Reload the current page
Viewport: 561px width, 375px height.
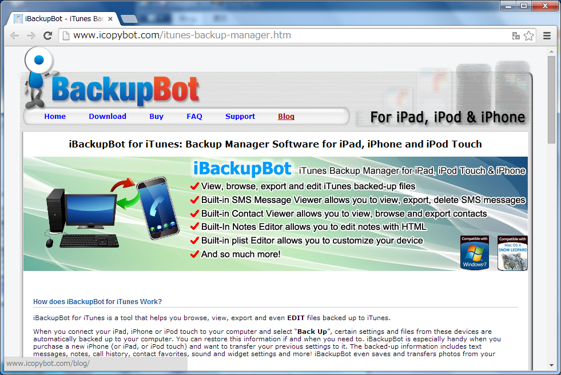pos(47,35)
